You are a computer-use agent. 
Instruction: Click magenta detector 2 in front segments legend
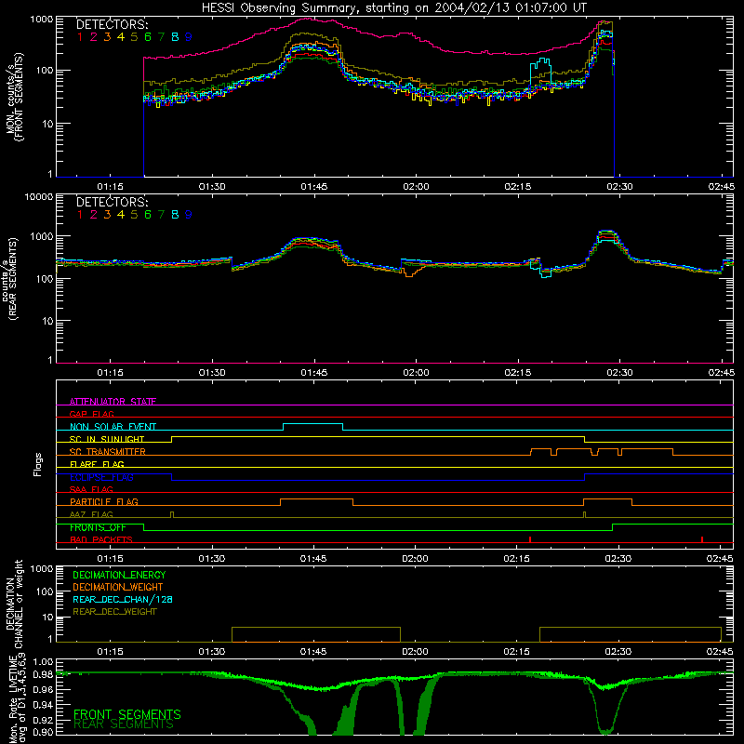click(x=94, y=37)
